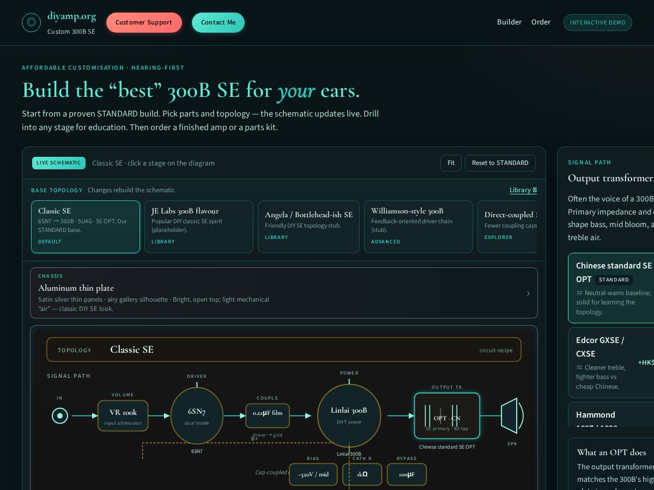Open Customer Support
Image resolution: width=654 pixels, height=490 pixels.
tap(144, 22)
